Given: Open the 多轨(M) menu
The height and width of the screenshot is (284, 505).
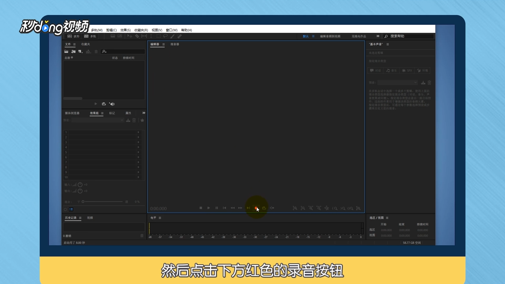Looking at the screenshot, I should [x=97, y=30].
